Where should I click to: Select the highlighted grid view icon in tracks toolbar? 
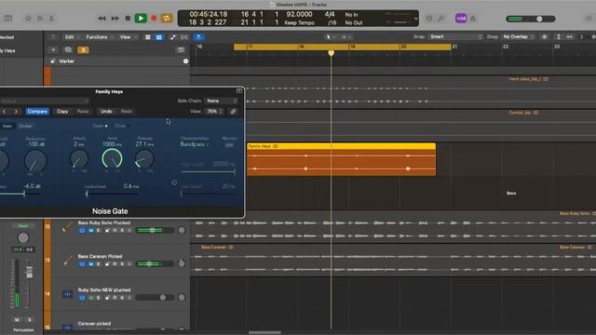click(x=159, y=37)
